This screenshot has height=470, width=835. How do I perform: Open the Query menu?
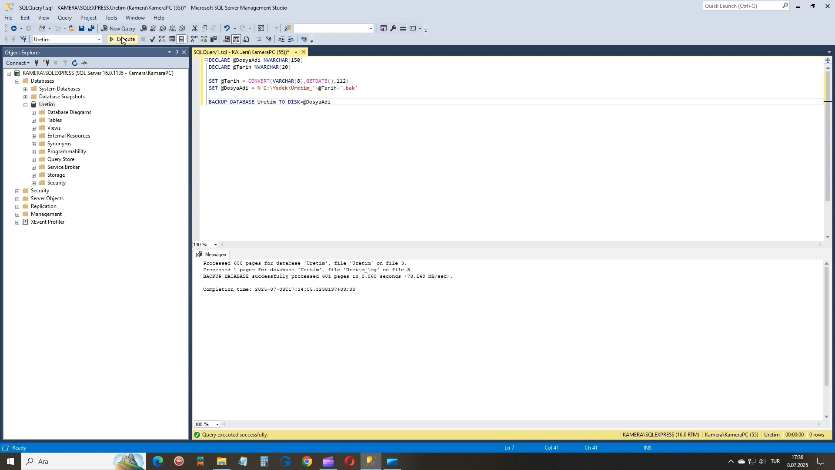click(x=64, y=18)
